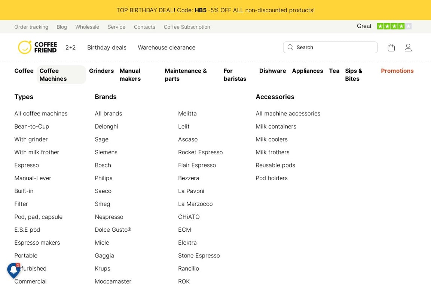Screen dimensions: 431x287
Task: Choose the Stone Espresso brand
Action: click(x=199, y=255)
